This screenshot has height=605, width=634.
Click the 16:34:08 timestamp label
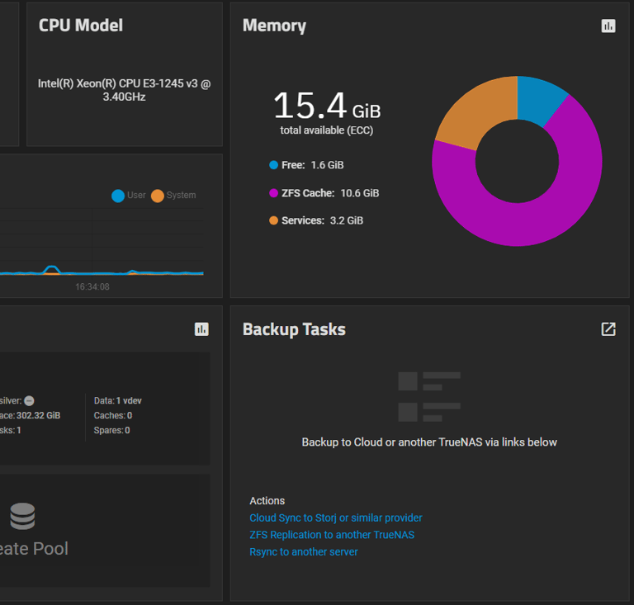[x=92, y=286]
